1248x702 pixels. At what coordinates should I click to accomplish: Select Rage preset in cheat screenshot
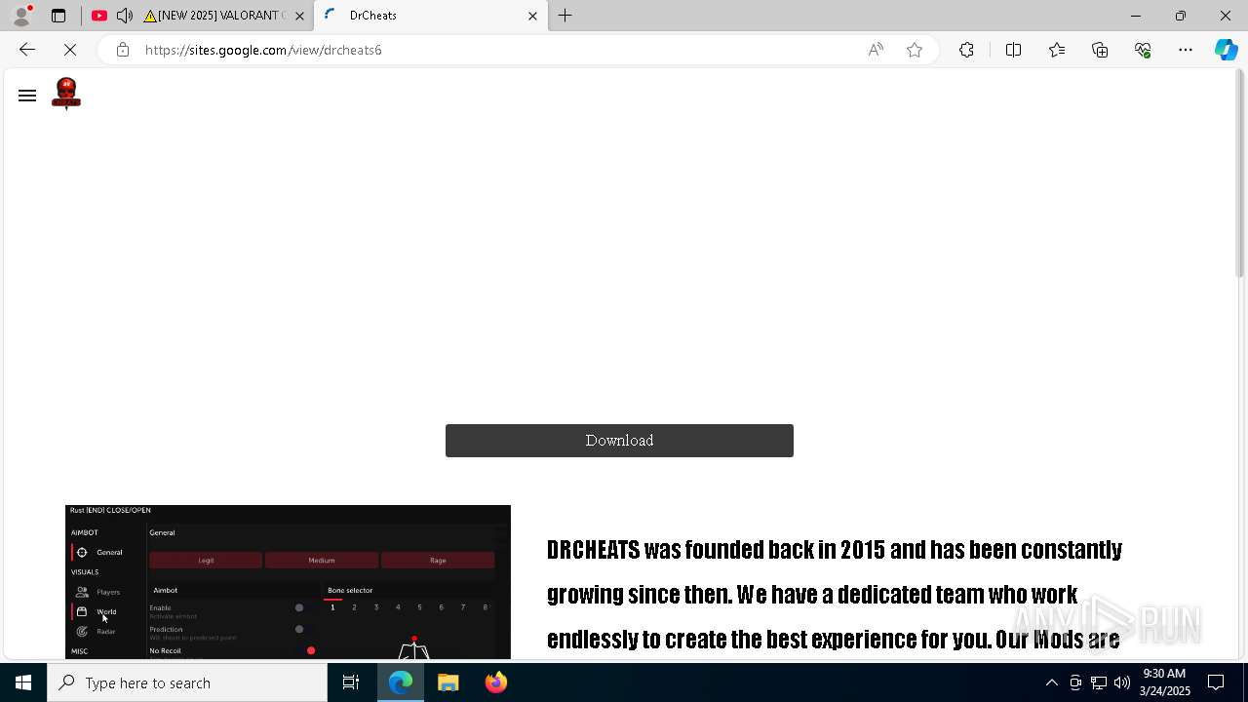click(438, 561)
